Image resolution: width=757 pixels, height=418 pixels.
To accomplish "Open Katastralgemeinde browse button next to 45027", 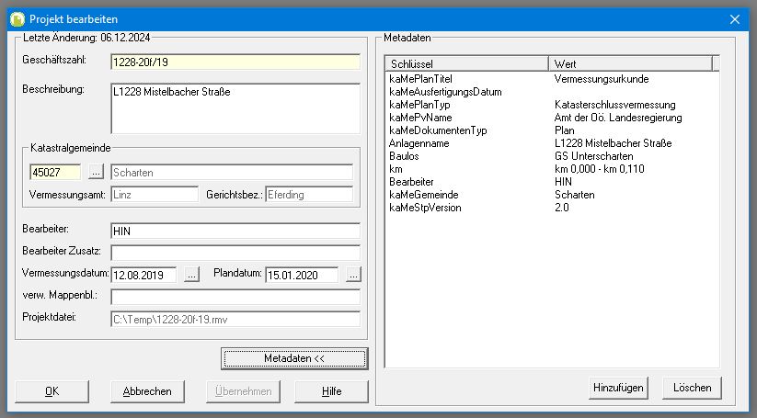I will click(97, 172).
